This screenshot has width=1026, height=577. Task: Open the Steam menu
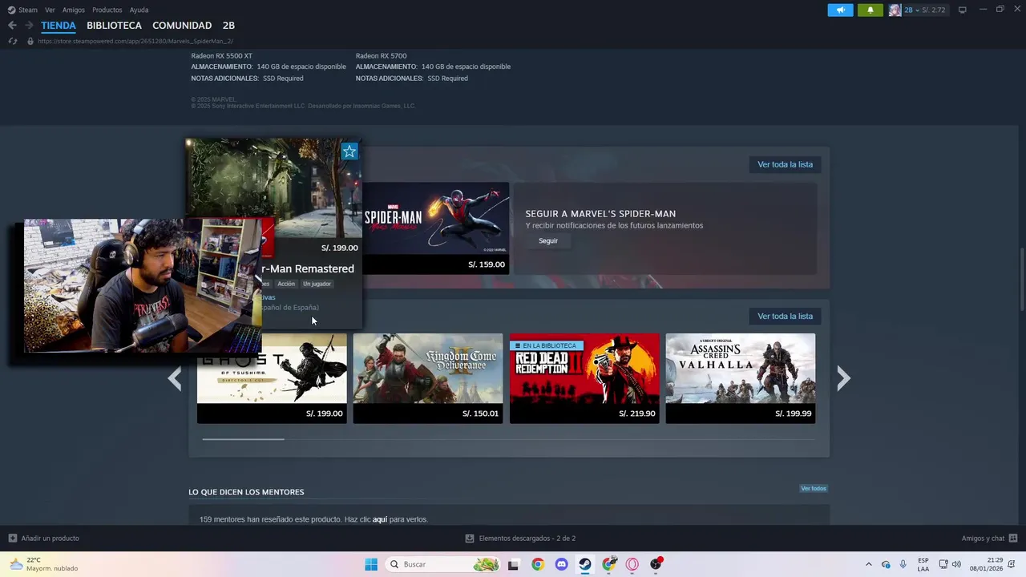tap(22, 10)
